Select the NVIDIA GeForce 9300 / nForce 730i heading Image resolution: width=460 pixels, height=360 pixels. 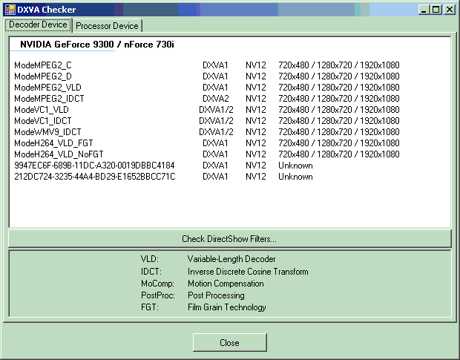click(96, 45)
